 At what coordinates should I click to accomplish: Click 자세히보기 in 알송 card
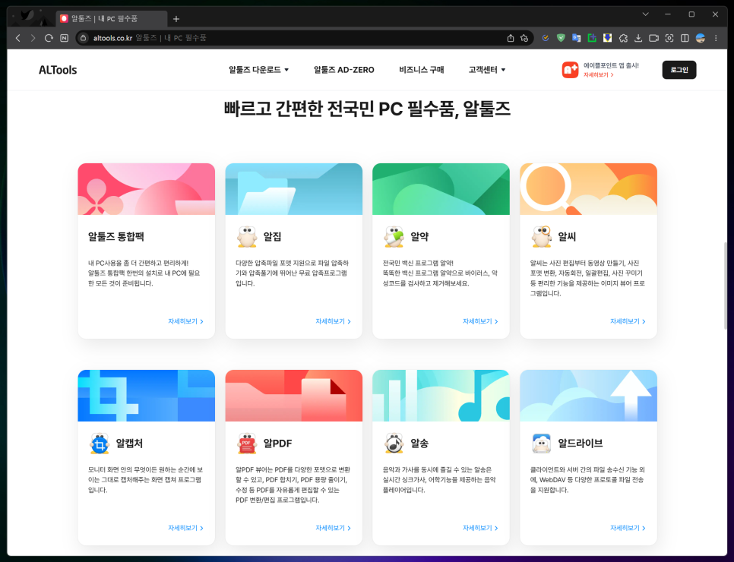click(x=480, y=528)
